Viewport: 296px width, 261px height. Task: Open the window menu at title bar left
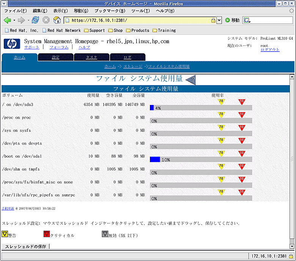click(x=4, y=3)
